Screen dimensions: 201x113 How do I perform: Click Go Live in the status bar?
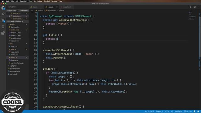point(188,111)
